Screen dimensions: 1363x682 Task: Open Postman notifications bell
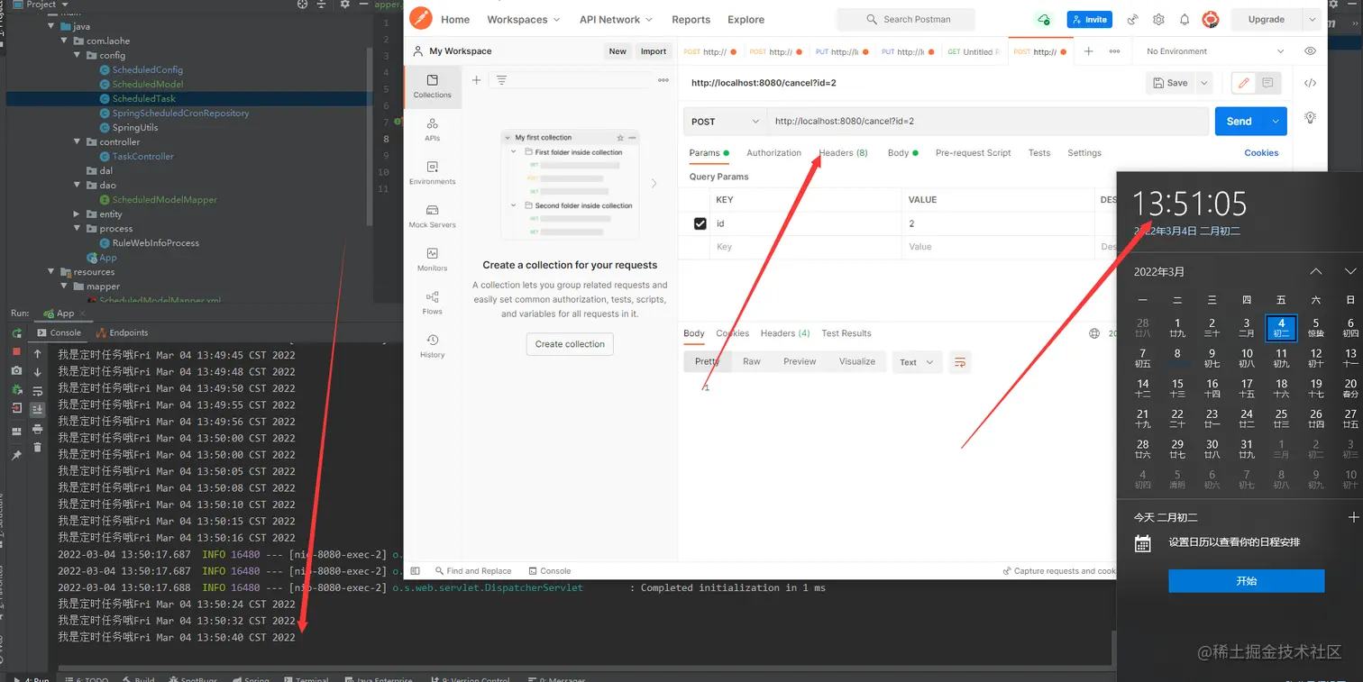(x=1185, y=19)
